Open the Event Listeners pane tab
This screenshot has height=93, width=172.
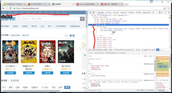point(99,53)
